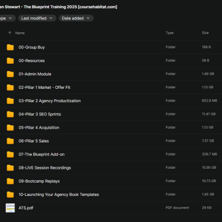222x222 pixels.
Task: Click the 1.45 GB size value
Action: [x=208, y=194]
